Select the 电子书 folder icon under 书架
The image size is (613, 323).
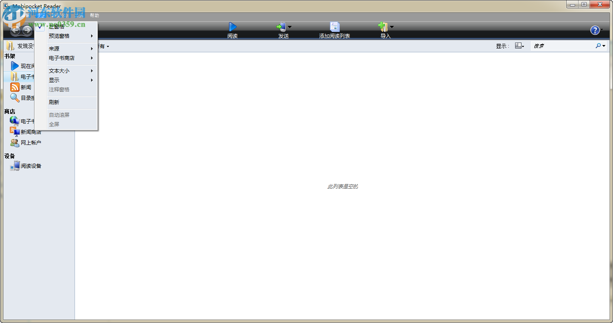14,76
